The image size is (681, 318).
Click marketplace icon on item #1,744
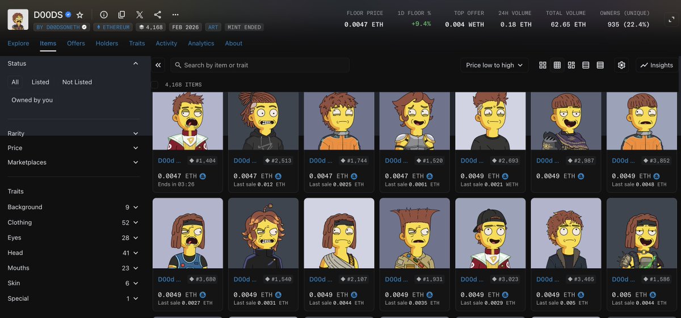(354, 176)
